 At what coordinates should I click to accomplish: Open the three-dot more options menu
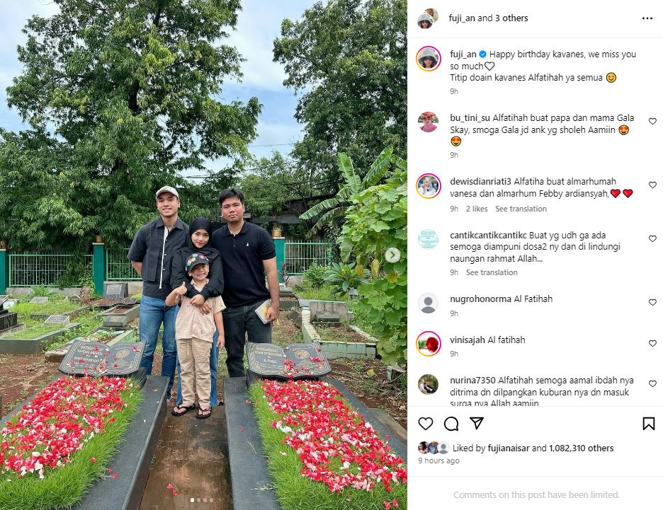[647, 18]
